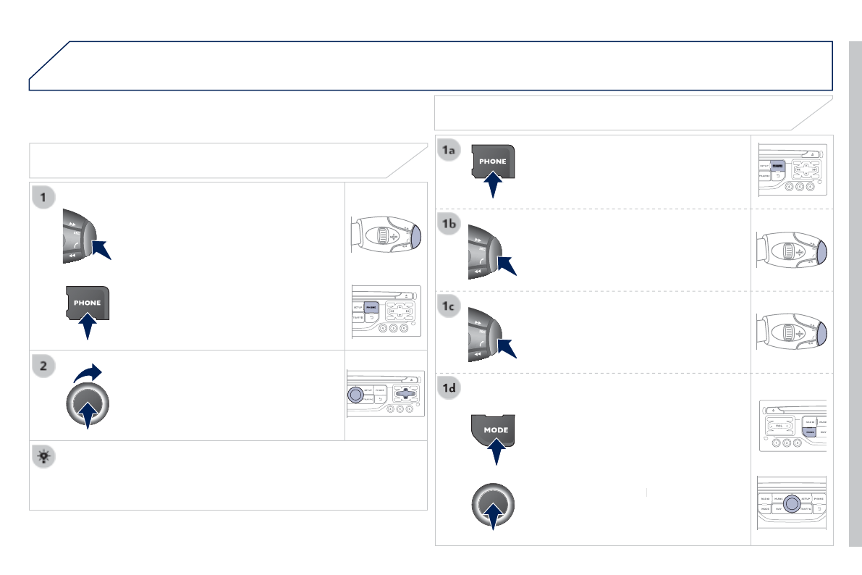This screenshot has width=862, height=575.
Task: Open the radio panel thumbnail beside step 2
Action: [385, 393]
